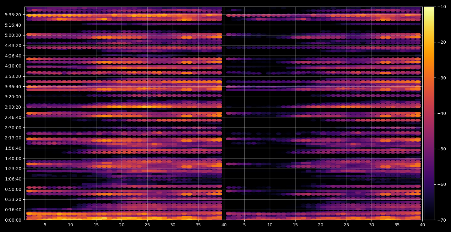Click the 1:56:40 y-axis tick label

tap(14, 148)
